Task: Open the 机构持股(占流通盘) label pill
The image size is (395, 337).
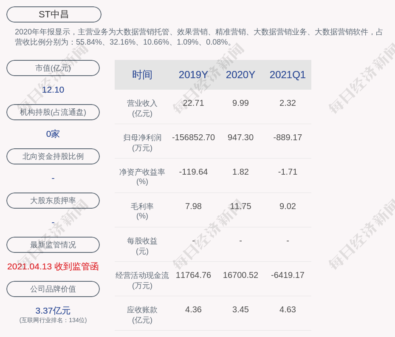Action: coord(53,112)
